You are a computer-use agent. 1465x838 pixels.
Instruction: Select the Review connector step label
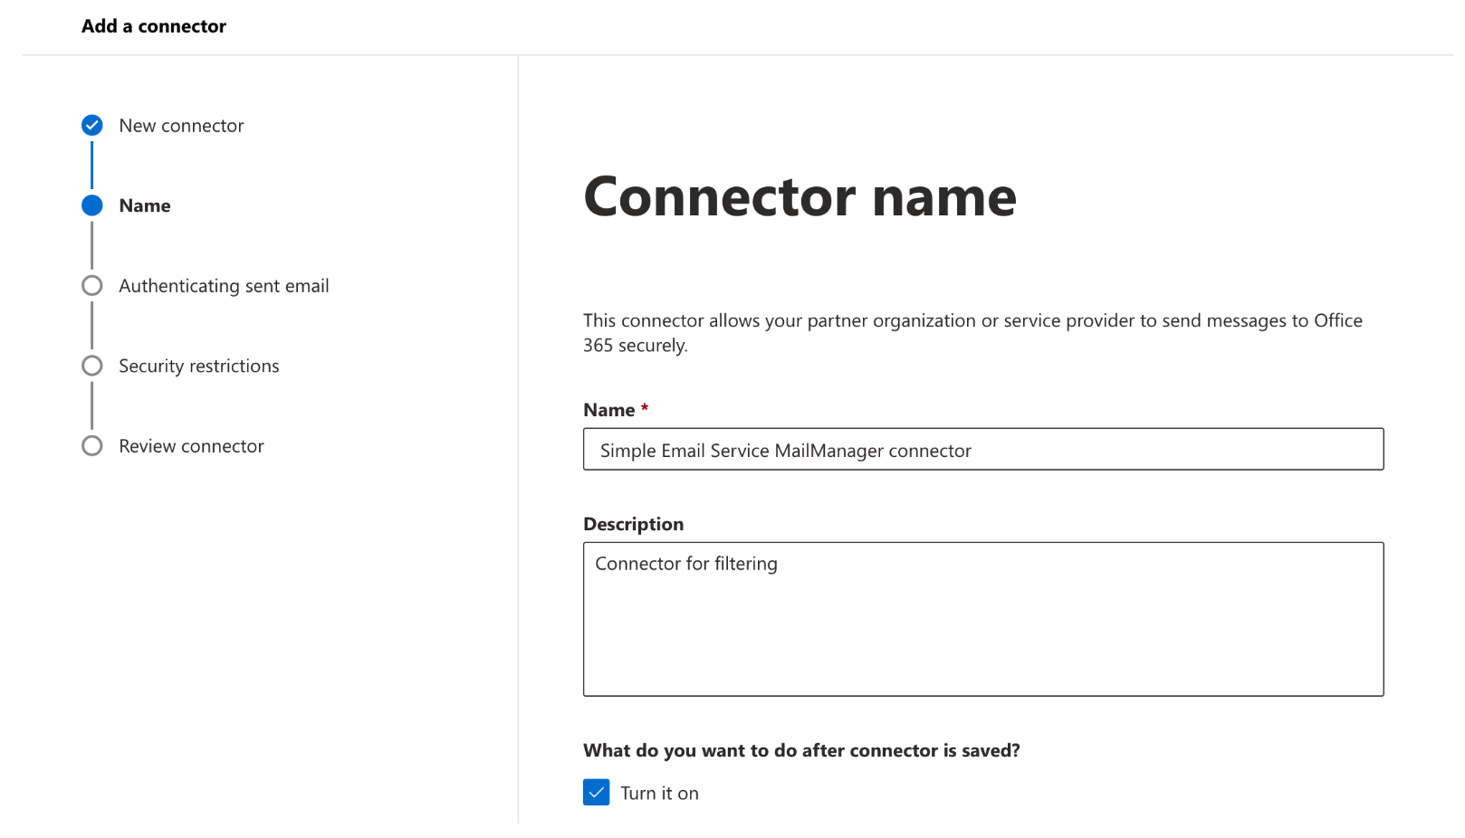[x=191, y=445]
